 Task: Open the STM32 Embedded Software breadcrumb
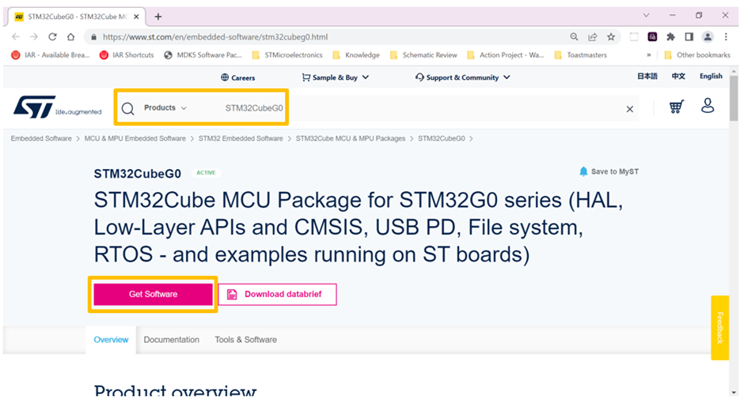pyautogui.click(x=241, y=138)
